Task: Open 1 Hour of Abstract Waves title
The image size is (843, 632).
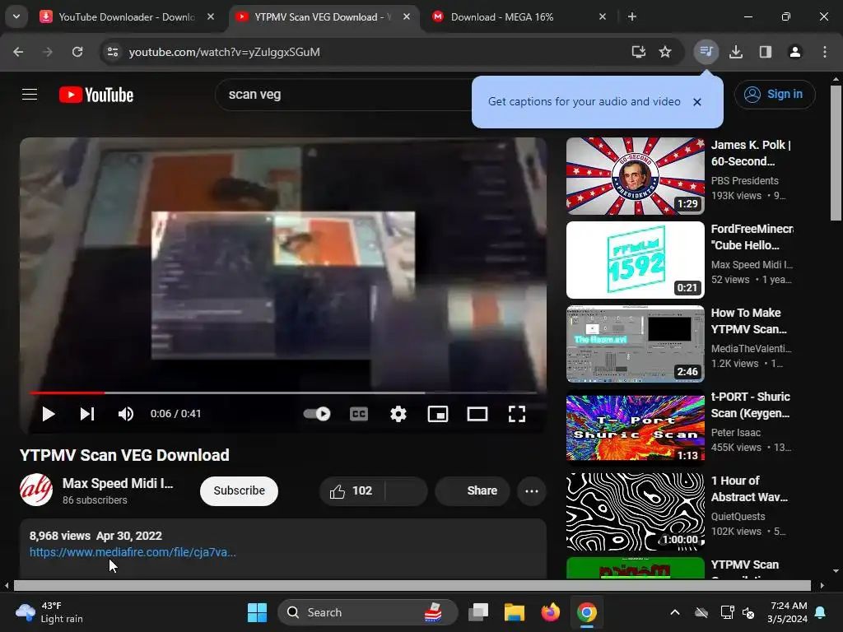Action: (x=749, y=489)
